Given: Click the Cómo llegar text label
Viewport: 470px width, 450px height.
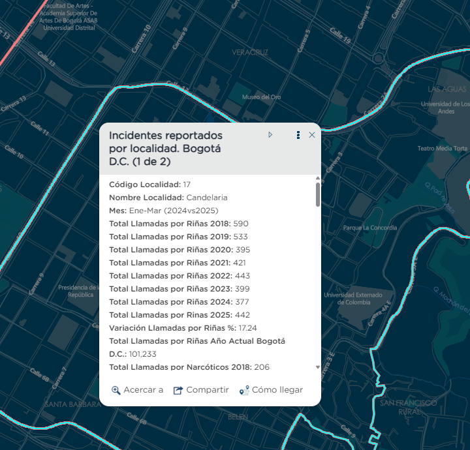Looking at the screenshot, I should 277,390.
